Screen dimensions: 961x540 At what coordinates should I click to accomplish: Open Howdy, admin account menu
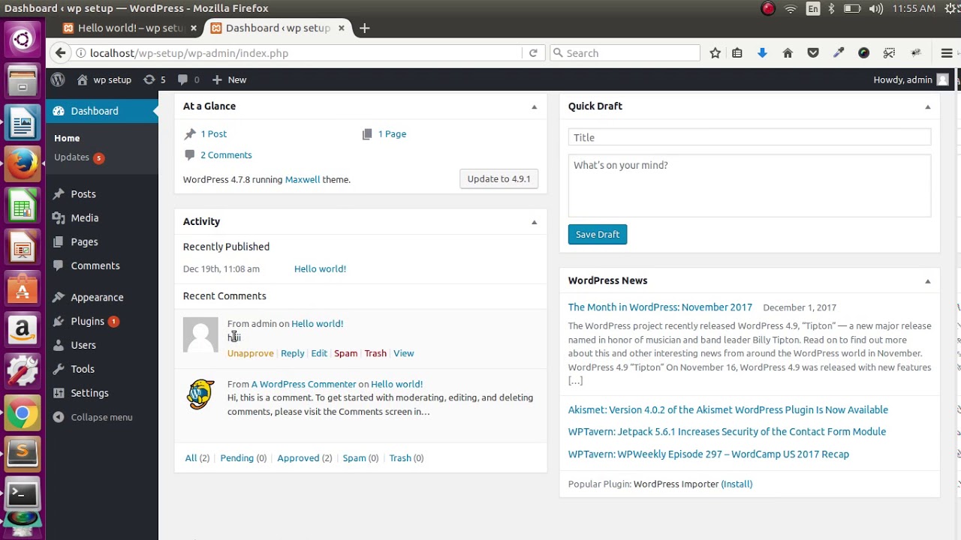[x=911, y=79]
